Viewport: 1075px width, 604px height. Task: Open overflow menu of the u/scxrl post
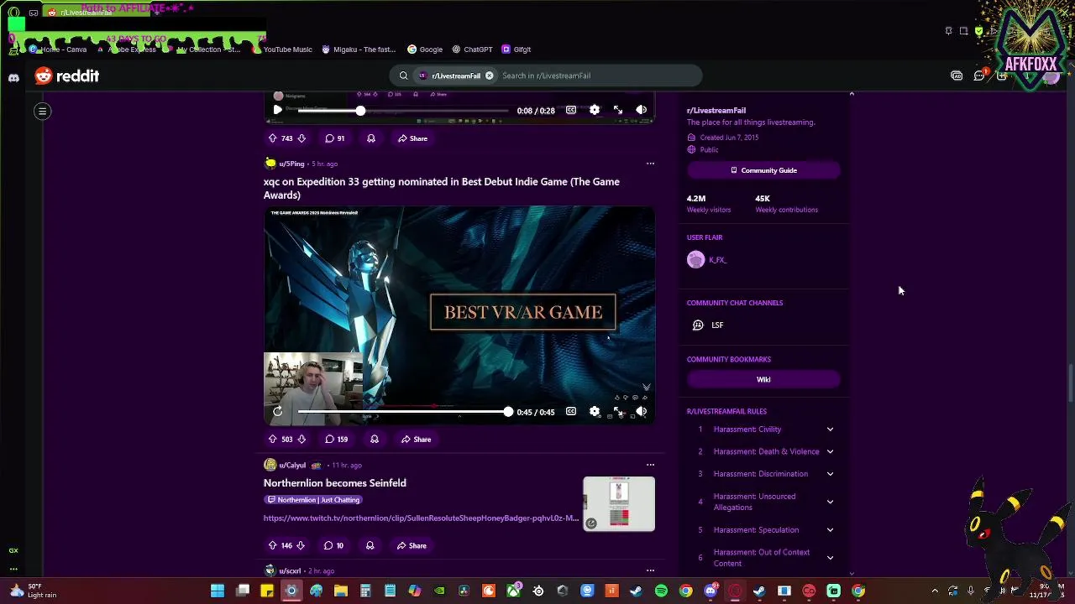[650, 570]
